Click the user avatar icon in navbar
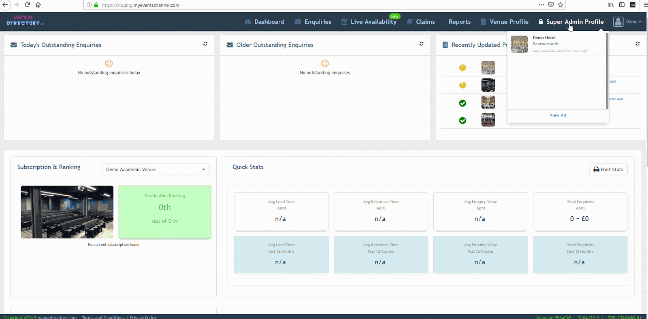Screen dimensions: 648x319 tap(618, 22)
